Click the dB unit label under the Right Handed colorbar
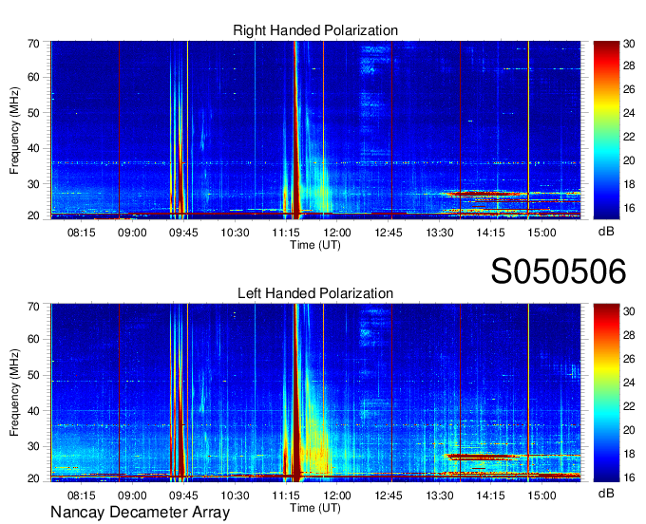 606,232
